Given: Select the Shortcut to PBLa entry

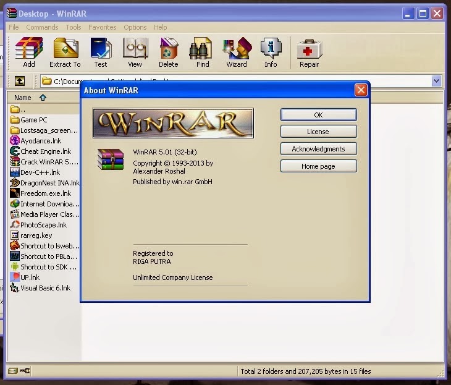Looking at the screenshot, I should 44,256.
